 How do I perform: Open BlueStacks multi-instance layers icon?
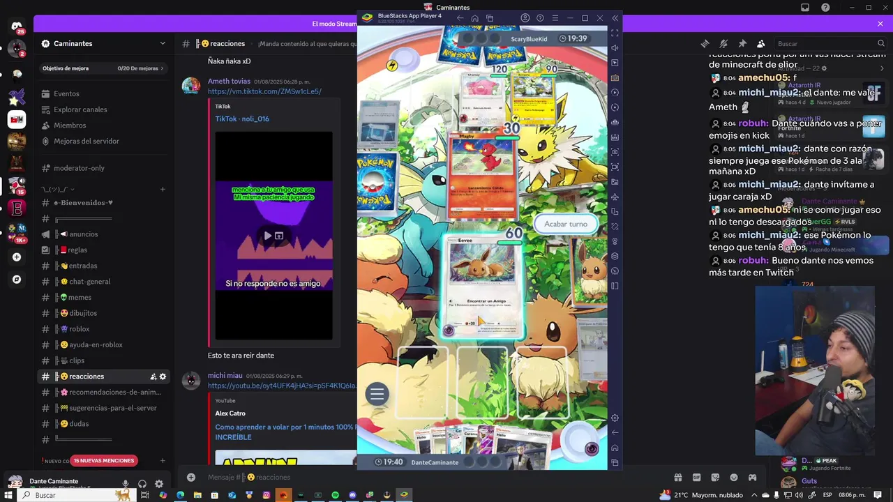point(615,256)
